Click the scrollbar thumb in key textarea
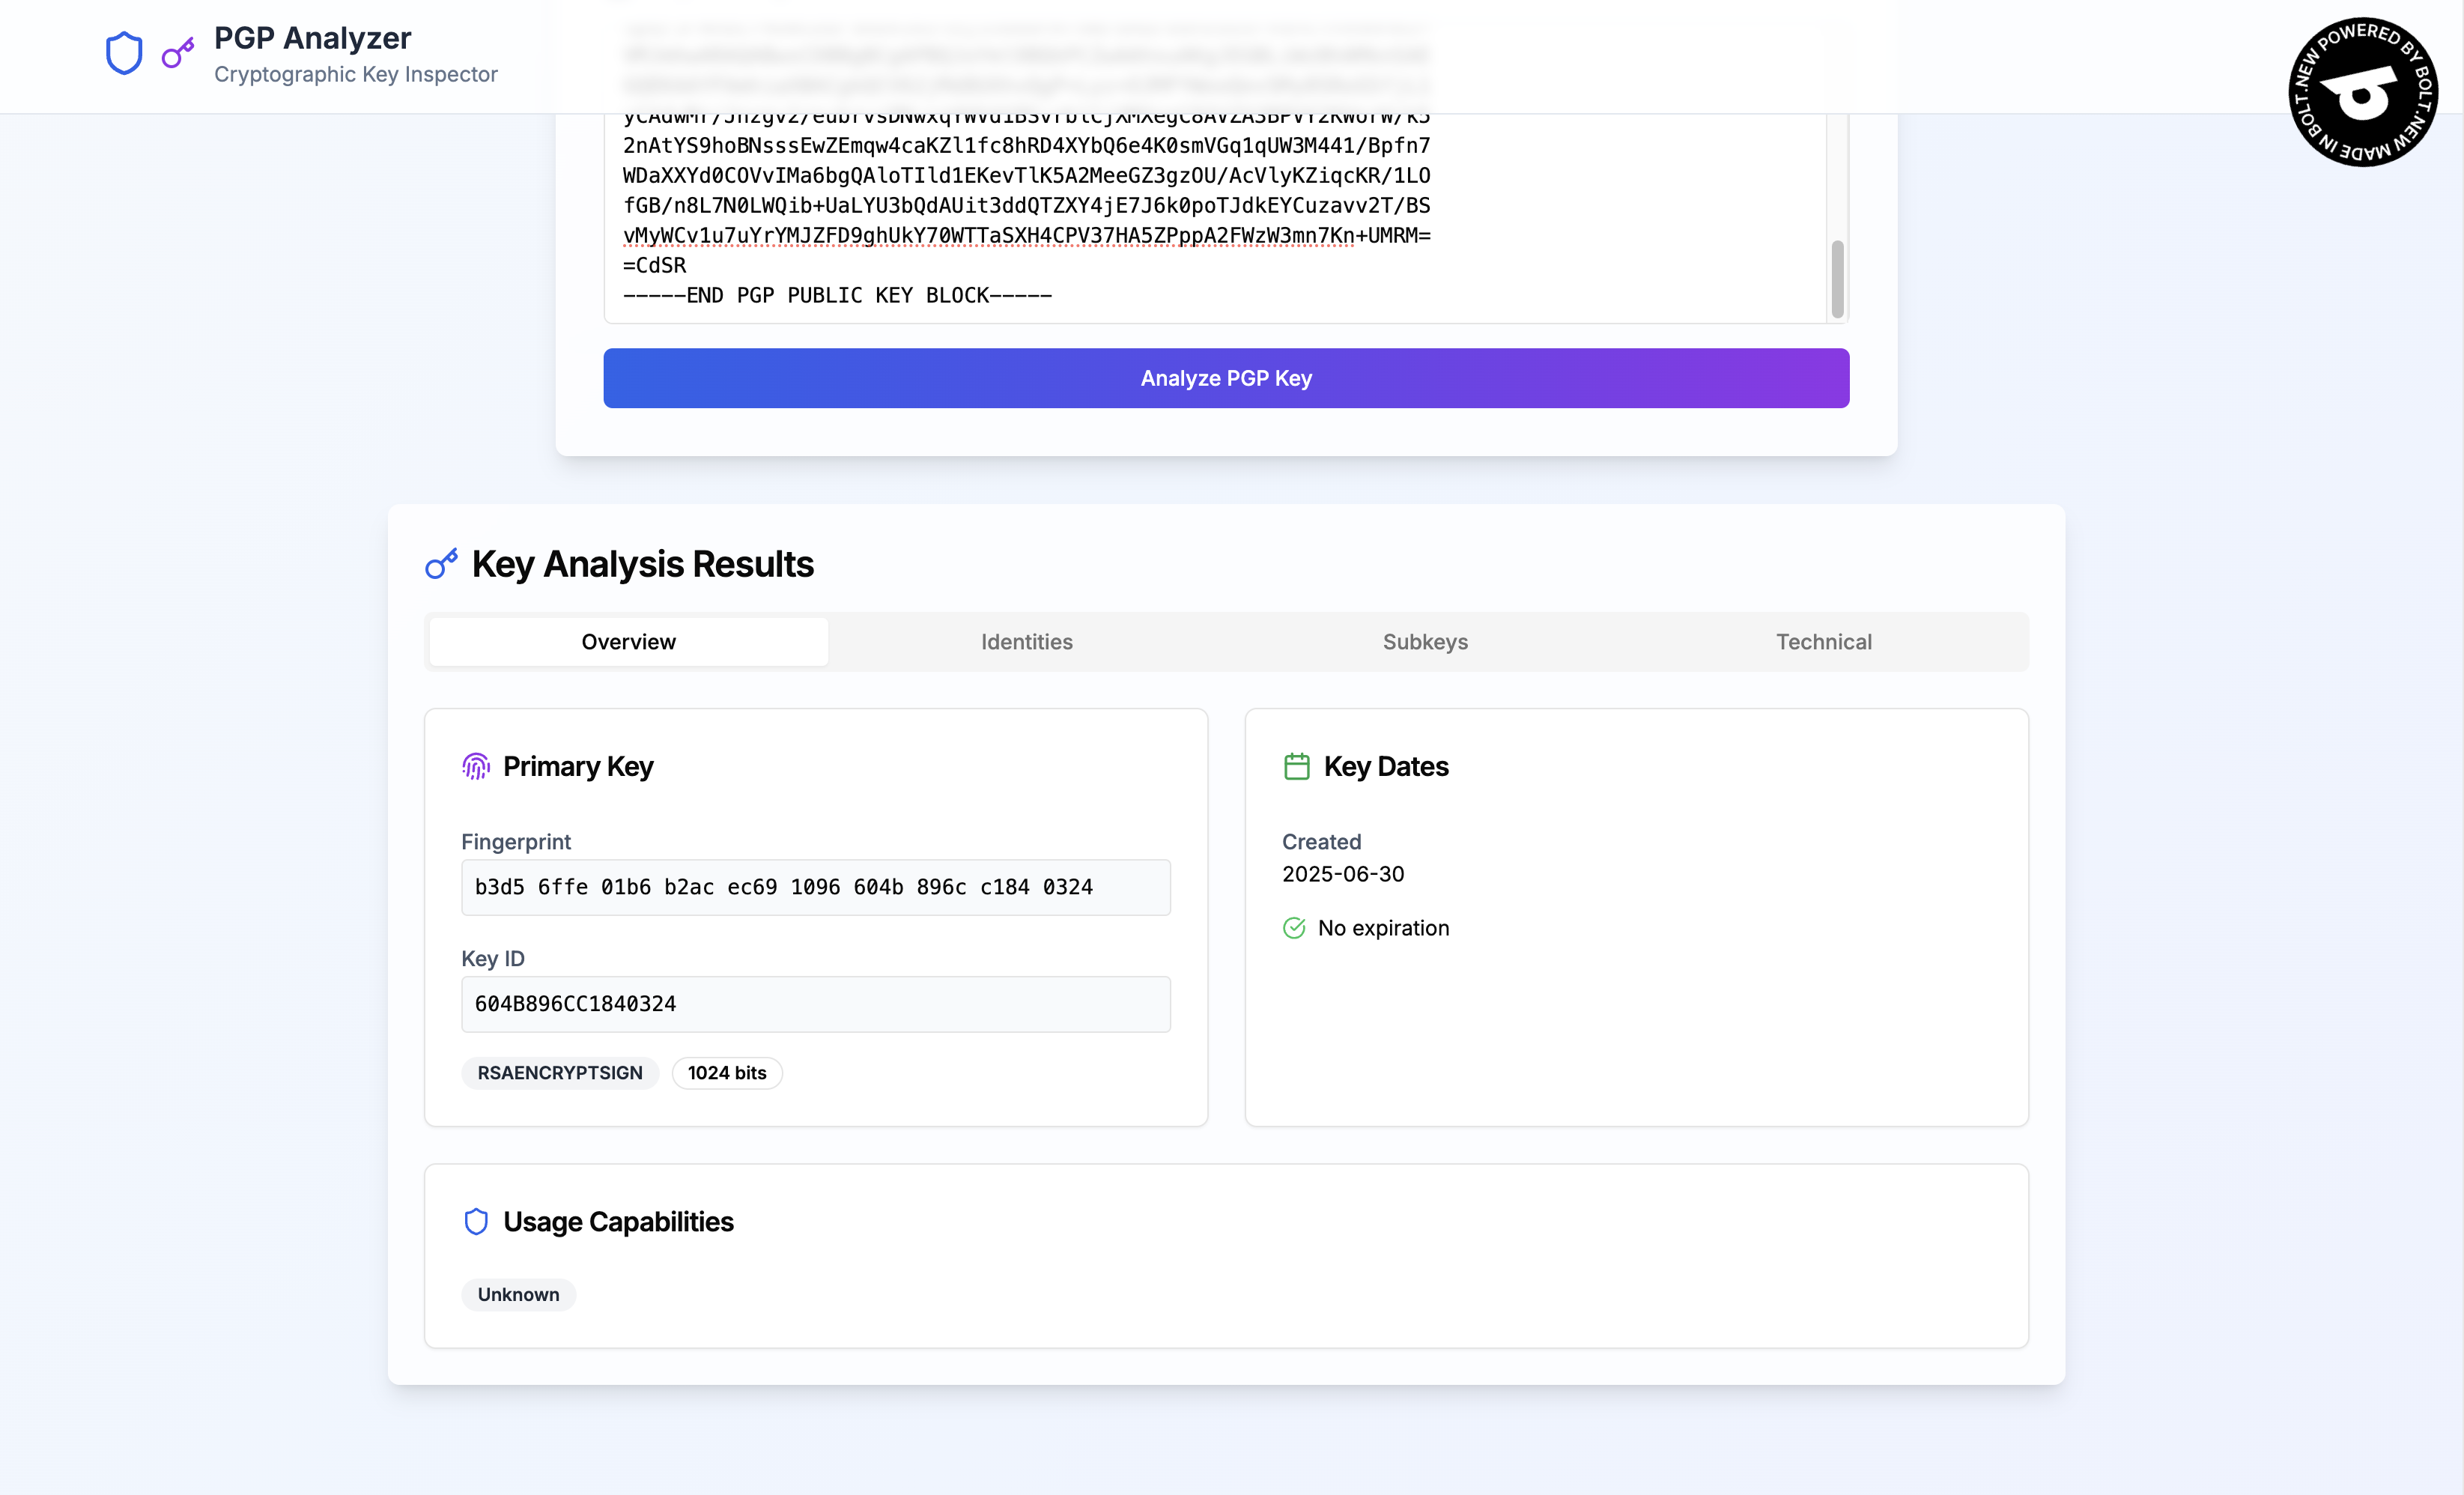2464x1495 pixels. pos(1837,279)
